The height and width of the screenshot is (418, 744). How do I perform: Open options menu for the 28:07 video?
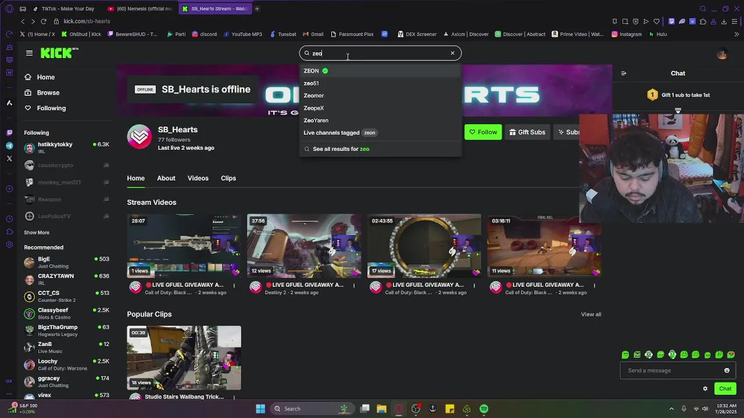pyautogui.click(x=234, y=286)
